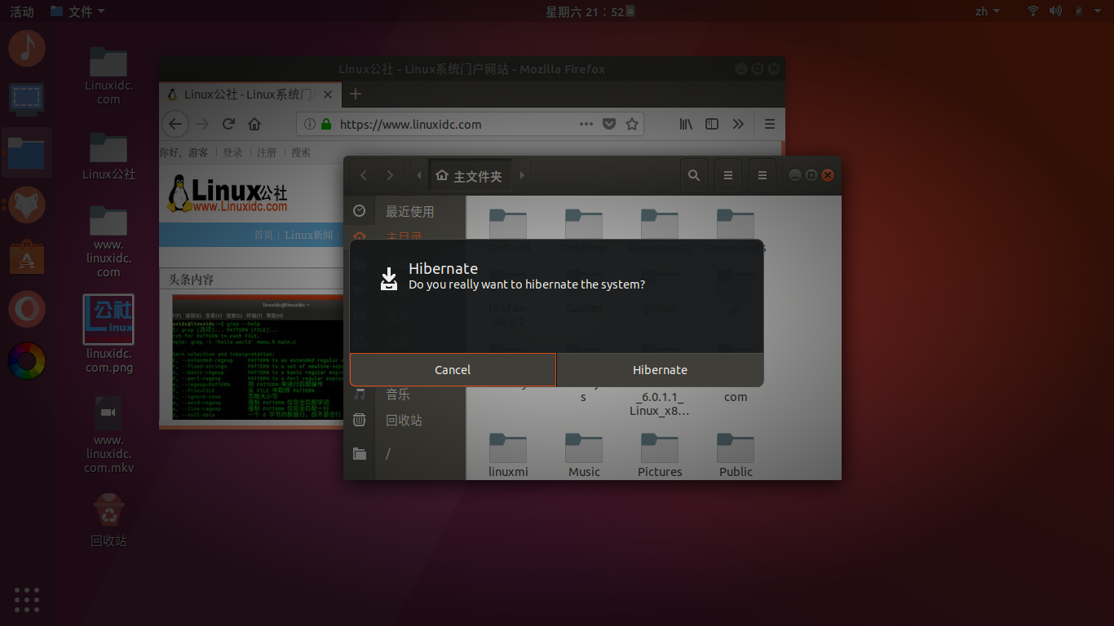Screen dimensions: 1114x626
Task: Launch the screenshot tool in dock
Action: (27, 99)
